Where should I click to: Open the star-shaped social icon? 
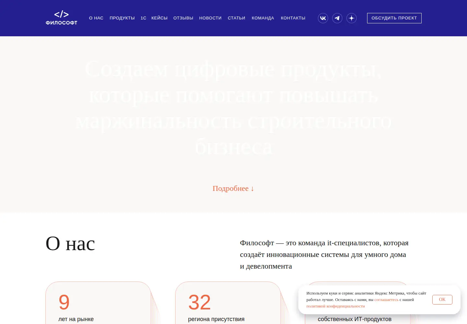pos(352,18)
